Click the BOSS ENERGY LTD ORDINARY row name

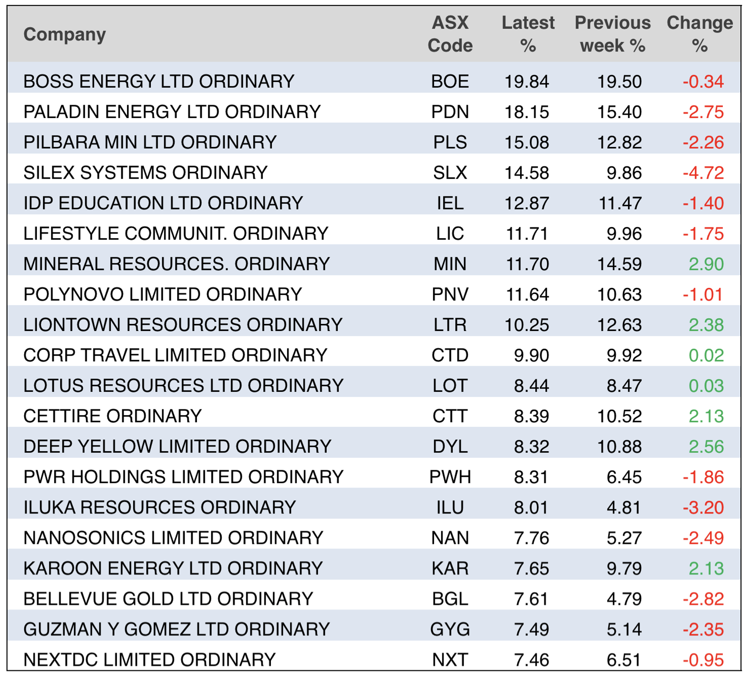(159, 81)
